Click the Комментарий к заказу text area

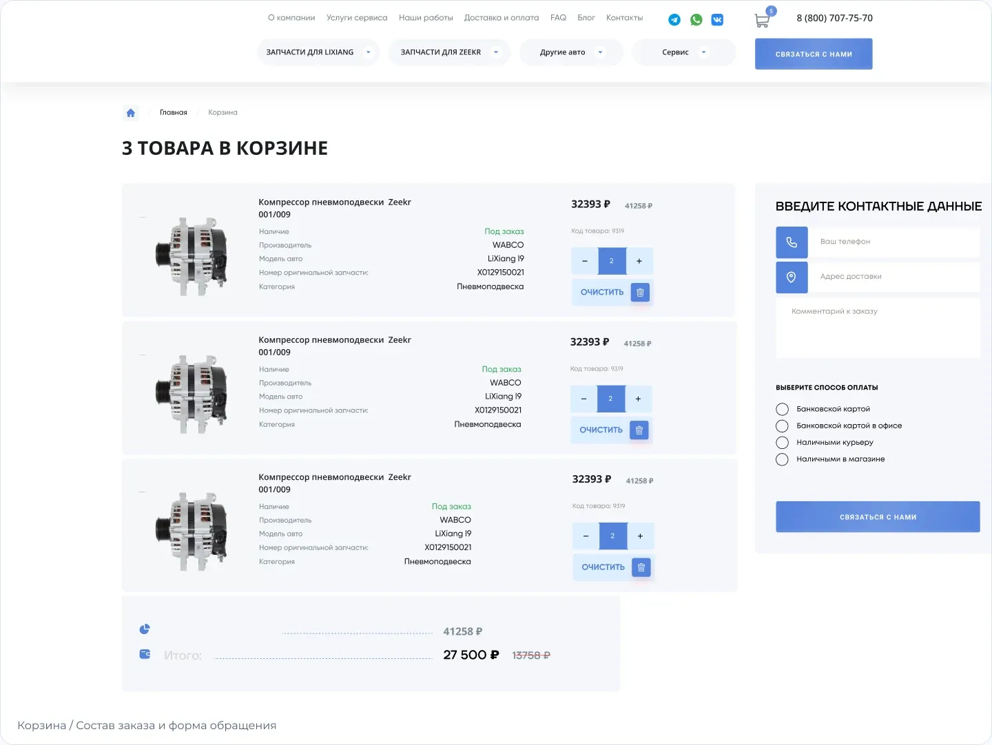tap(878, 328)
